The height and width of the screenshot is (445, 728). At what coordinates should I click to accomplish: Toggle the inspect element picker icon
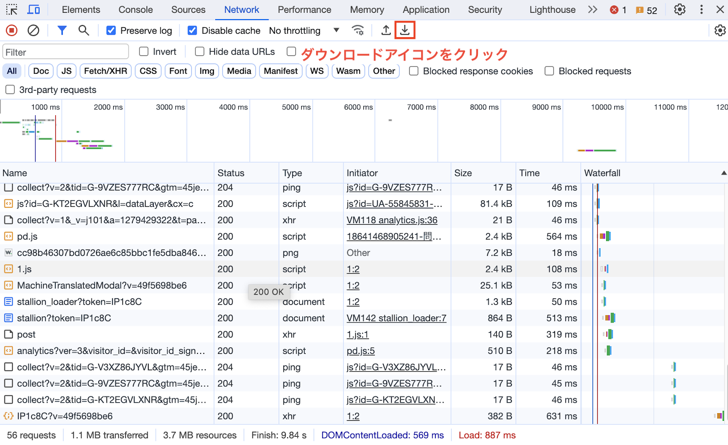12,10
